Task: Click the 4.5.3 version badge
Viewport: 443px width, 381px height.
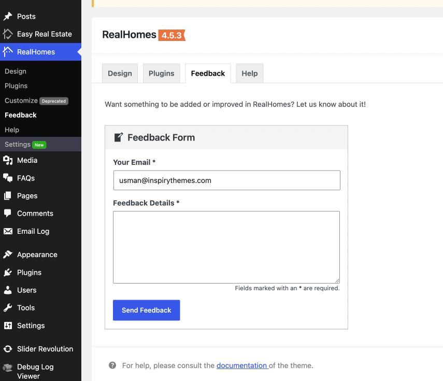Action: (x=172, y=35)
